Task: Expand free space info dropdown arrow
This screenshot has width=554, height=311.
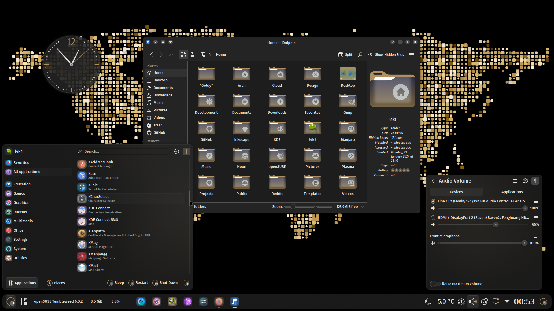Action: (x=362, y=207)
